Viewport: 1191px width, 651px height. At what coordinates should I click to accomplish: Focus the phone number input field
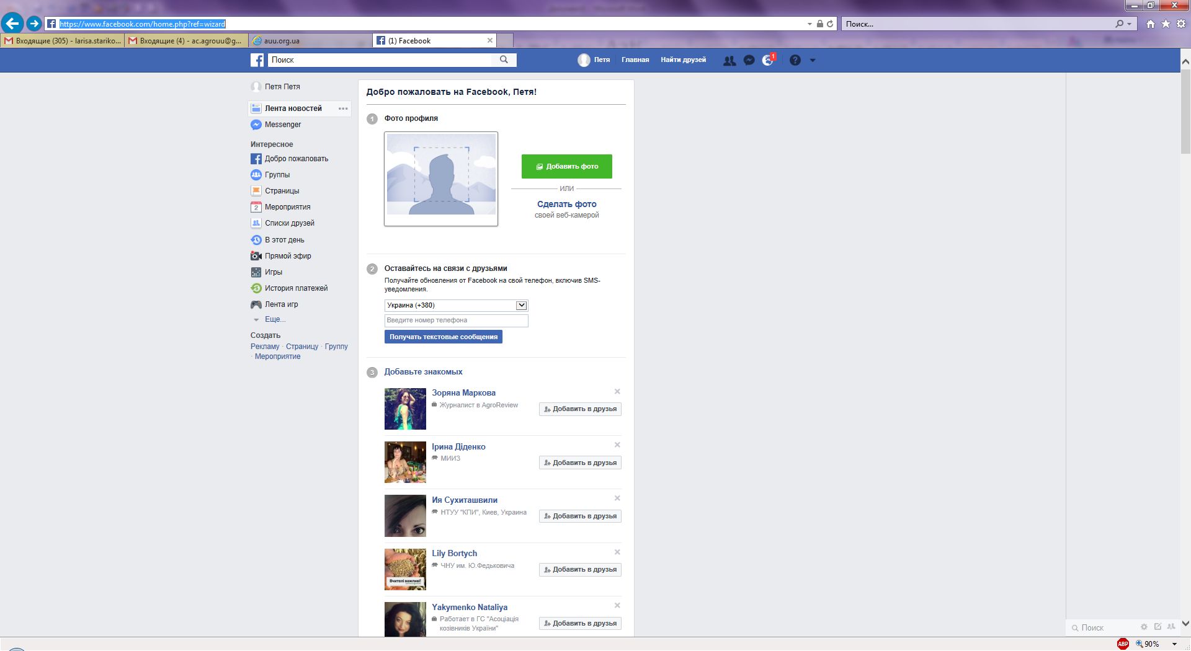tap(456, 321)
